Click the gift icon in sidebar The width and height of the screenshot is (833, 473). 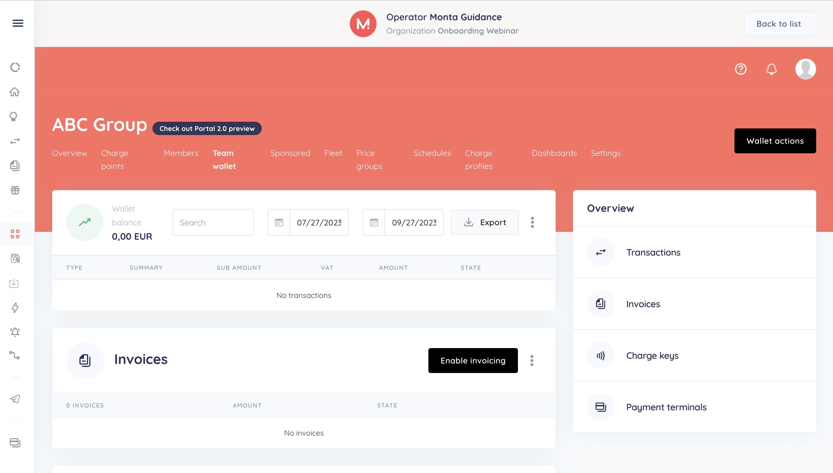15,190
